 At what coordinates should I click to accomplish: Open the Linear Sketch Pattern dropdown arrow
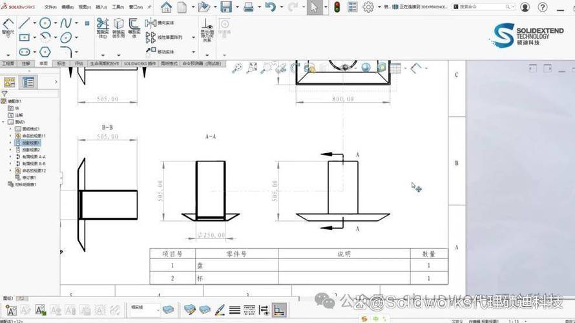(x=193, y=37)
